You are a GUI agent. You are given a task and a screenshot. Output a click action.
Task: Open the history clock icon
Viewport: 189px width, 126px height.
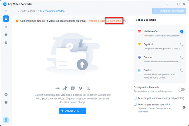tap(6, 35)
